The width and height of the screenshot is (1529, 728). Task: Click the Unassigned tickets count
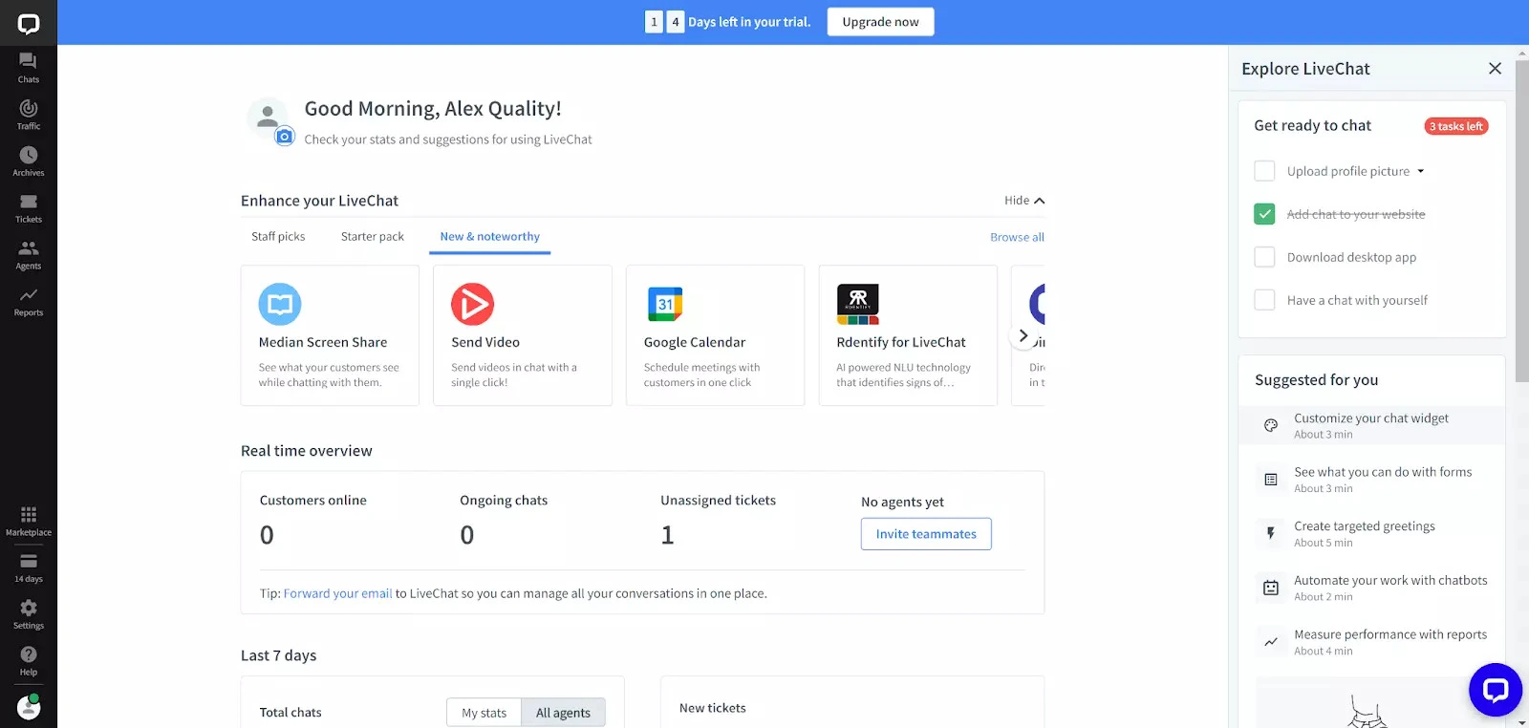[x=668, y=535]
